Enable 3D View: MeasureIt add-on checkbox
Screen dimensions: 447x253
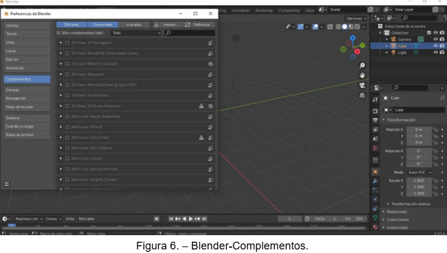coord(67,74)
